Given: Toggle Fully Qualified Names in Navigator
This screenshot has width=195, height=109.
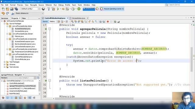Looking at the screenshot, I should pos(25,97).
